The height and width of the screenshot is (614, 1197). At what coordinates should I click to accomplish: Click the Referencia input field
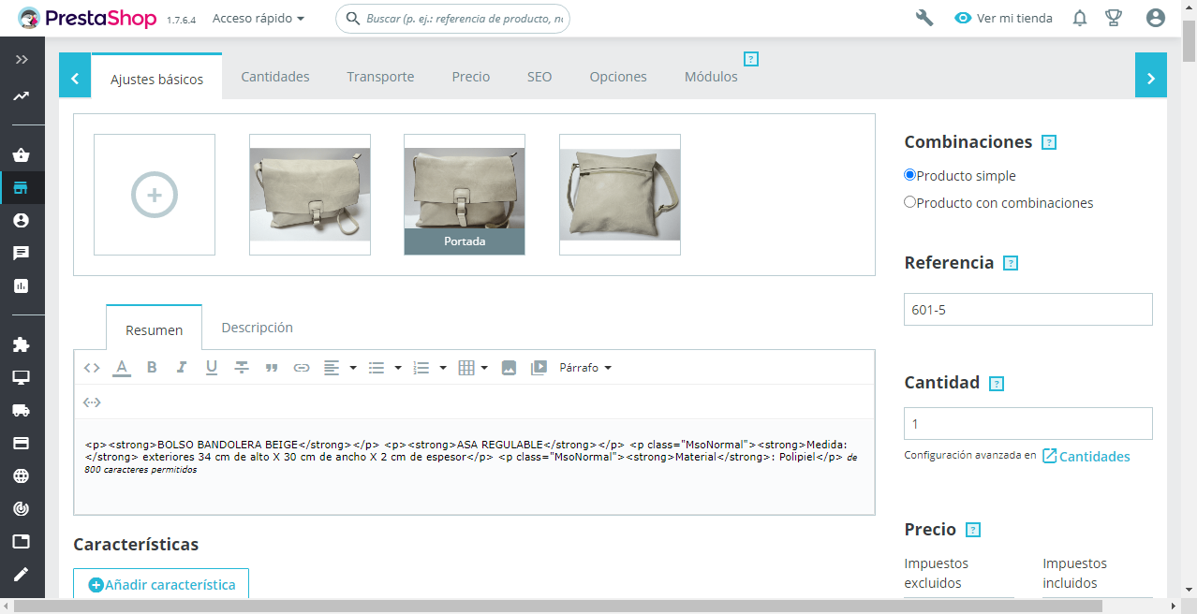coord(1027,310)
